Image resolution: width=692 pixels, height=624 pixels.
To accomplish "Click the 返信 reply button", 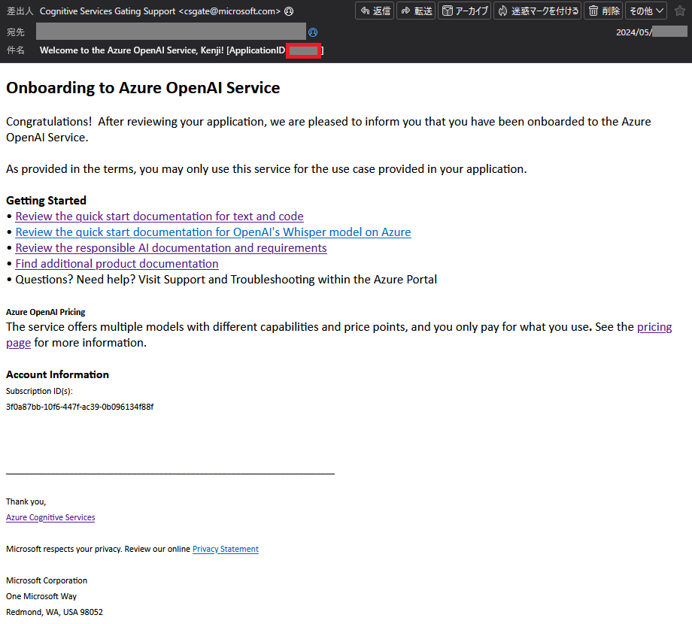I will coord(375,11).
